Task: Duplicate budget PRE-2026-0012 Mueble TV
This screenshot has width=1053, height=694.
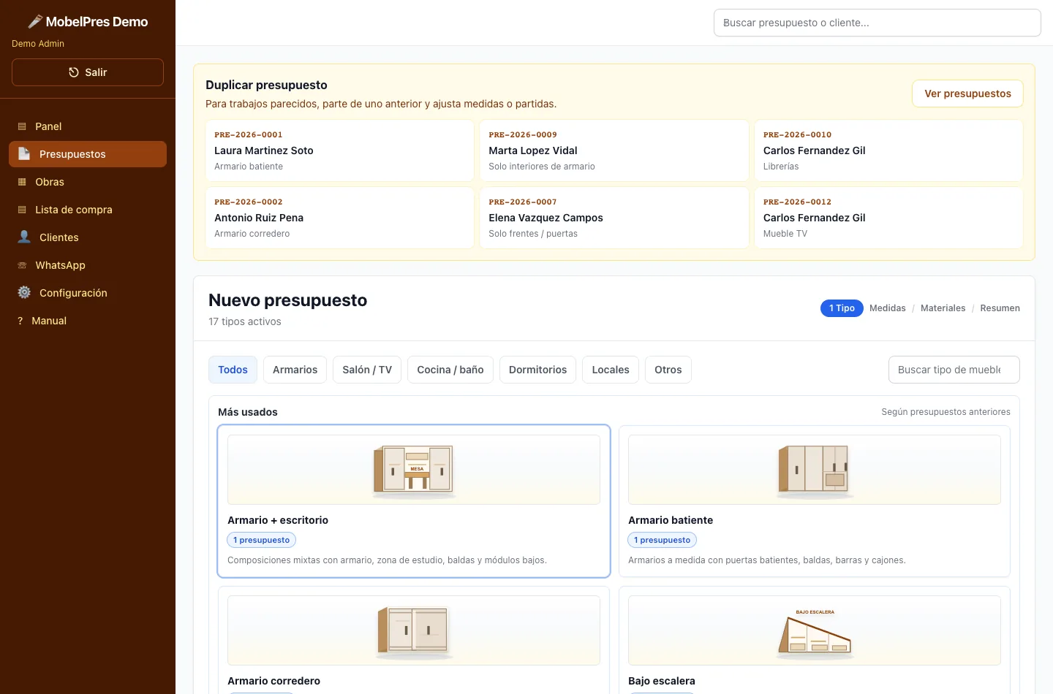Action: point(888,218)
